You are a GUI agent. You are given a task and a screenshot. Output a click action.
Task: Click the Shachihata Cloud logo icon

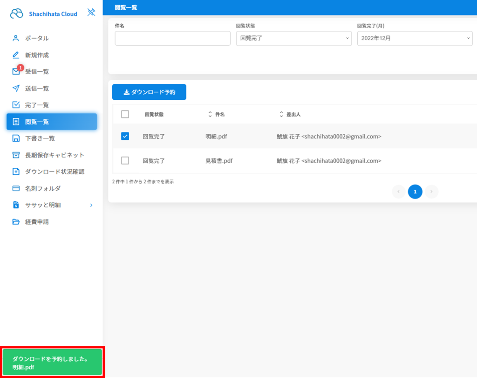tap(16, 14)
